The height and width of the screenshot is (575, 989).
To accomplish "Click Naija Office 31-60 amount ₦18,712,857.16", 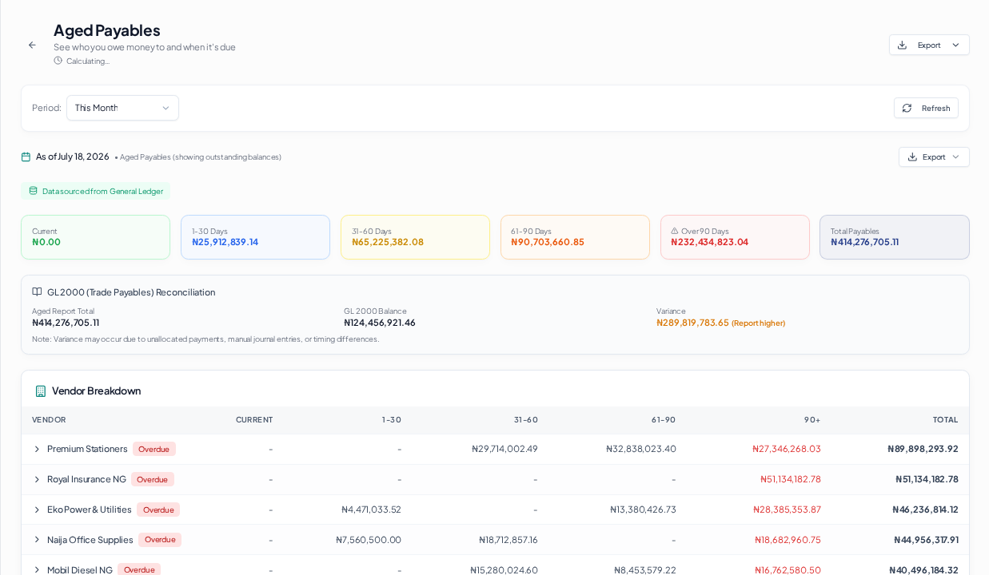I will [508, 540].
